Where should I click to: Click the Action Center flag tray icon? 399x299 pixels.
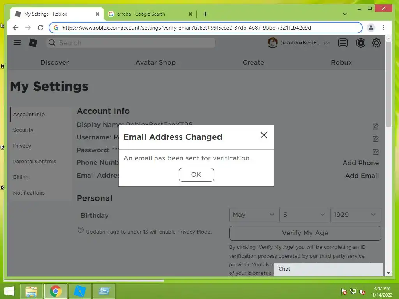(x=343, y=292)
